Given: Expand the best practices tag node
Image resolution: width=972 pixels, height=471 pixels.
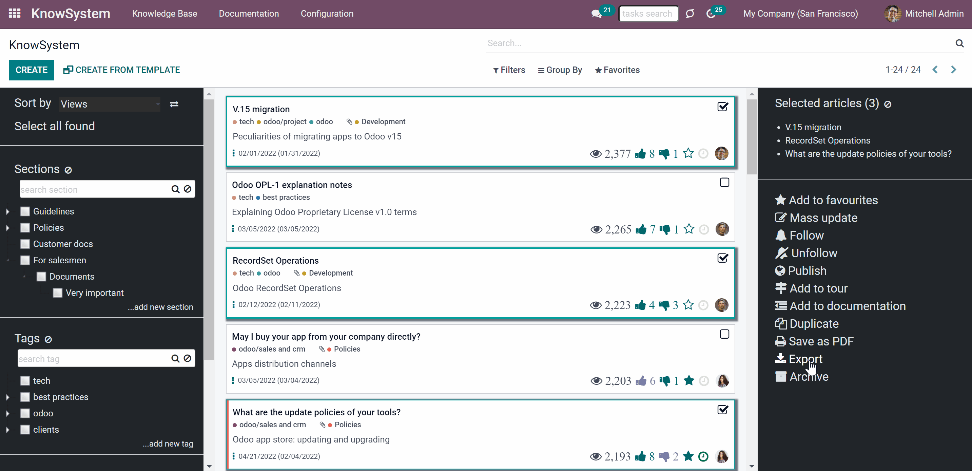Looking at the screenshot, I should pyautogui.click(x=7, y=397).
